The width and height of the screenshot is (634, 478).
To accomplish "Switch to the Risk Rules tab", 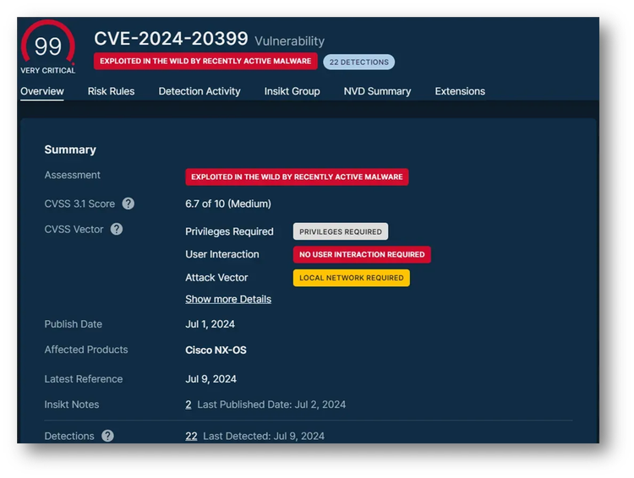I will coord(111,91).
